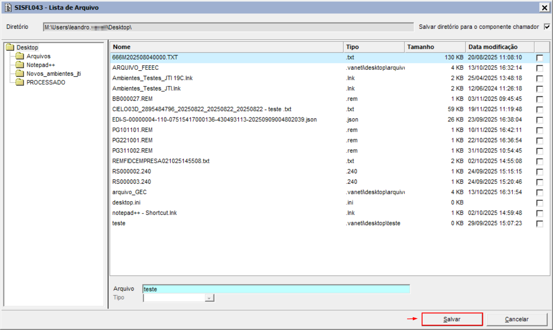Select the CIELO03D teste .txt file
Screen dimensions: 553x330
(202, 109)
